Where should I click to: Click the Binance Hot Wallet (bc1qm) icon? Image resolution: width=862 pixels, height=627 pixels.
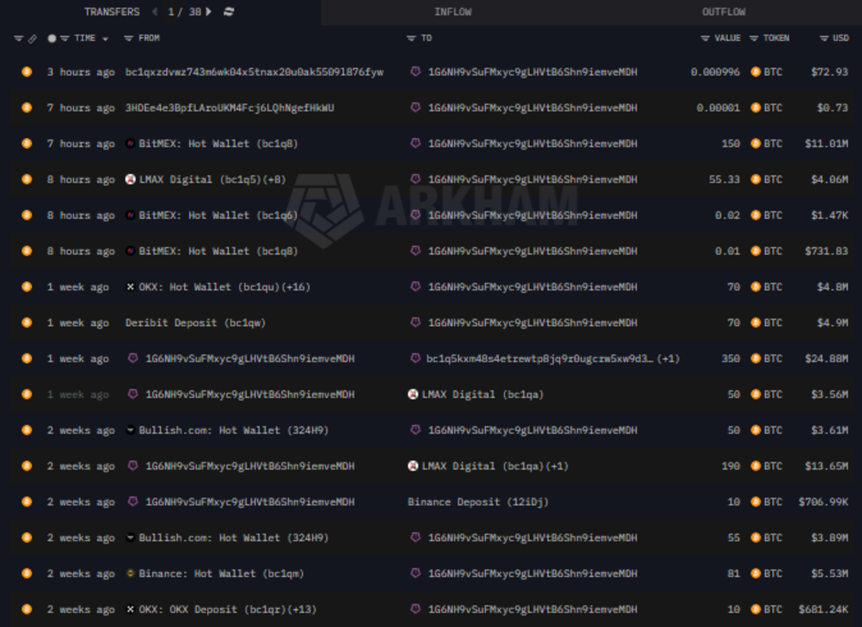(131, 574)
